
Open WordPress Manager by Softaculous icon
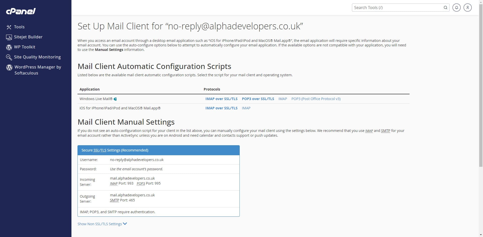[9, 67]
